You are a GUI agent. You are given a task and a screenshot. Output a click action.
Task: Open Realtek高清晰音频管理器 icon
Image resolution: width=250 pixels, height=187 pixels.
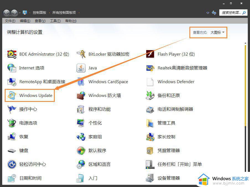(150, 68)
